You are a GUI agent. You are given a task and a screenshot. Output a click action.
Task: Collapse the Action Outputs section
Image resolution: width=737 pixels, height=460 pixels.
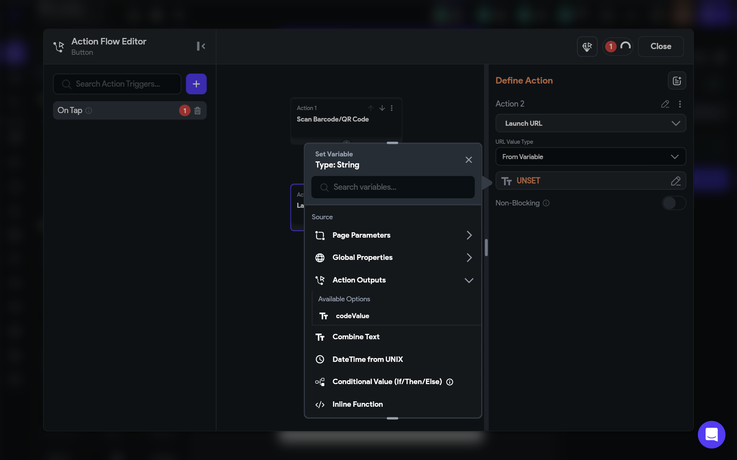[469, 280]
